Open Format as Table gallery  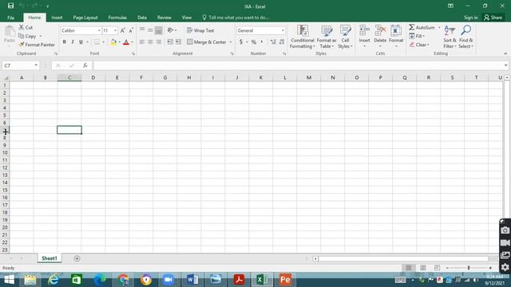coord(327,37)
